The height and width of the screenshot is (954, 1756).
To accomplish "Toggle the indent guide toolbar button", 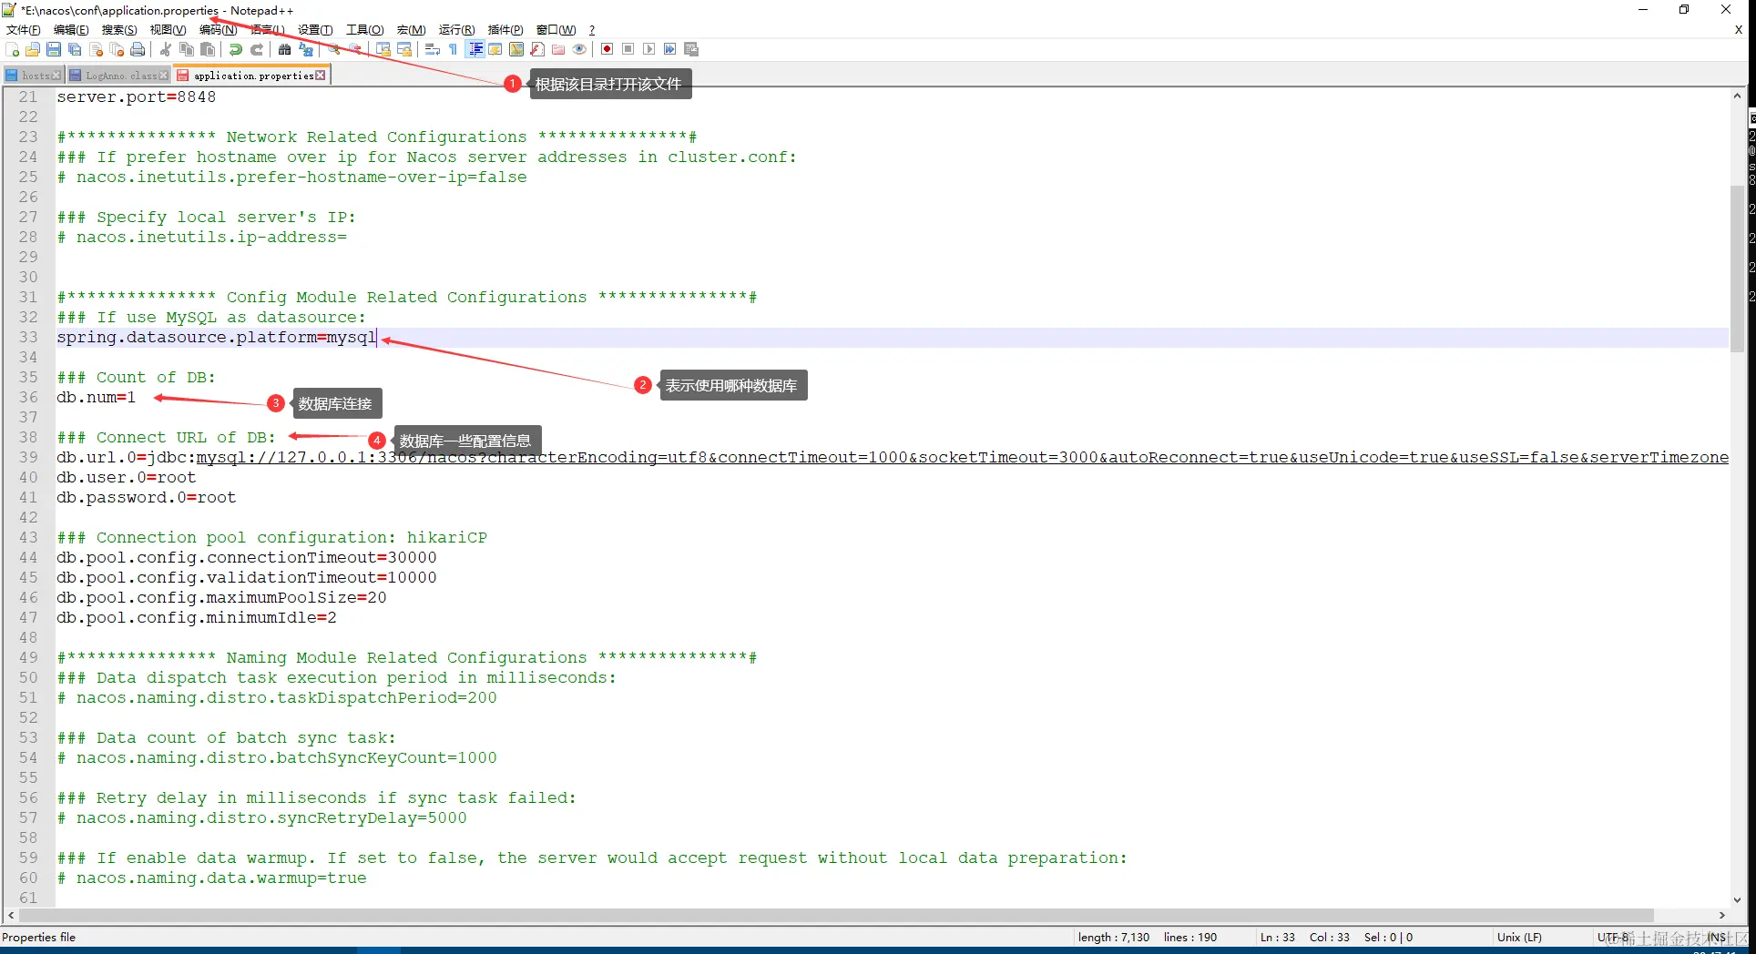I will click(x=475, y=49).
